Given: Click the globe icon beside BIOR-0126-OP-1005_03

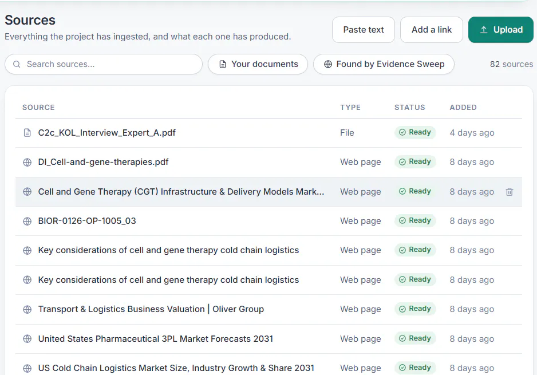Looking at the screenshot, I should [27, 221].
